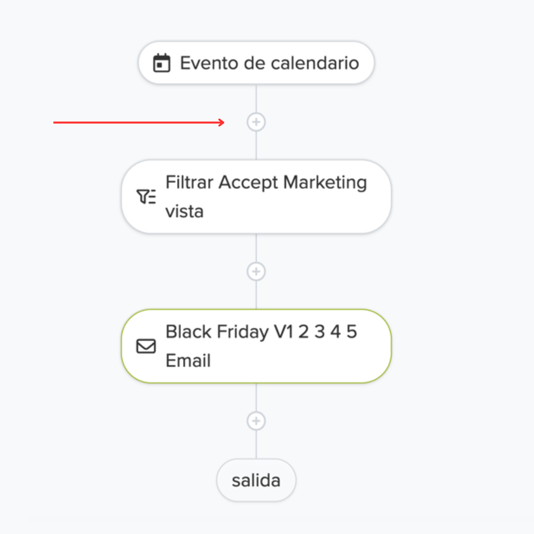Open the Black Friday V1 2 3 4 5 step
Image resolution: width=534 pixels, height=534 pixels.
(x=261, y=332)
